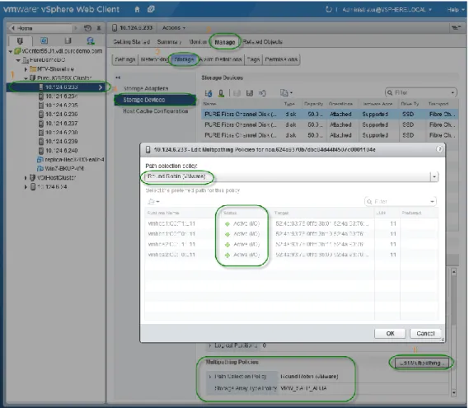
Task: Pin the navigator panel
Action: click(99, 28)
